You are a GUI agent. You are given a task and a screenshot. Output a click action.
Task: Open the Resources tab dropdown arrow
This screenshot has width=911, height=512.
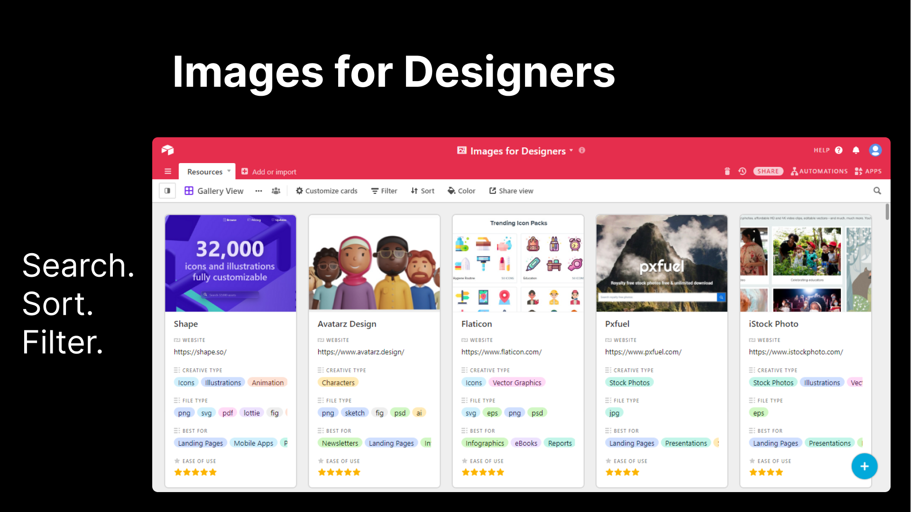point(229,171)
